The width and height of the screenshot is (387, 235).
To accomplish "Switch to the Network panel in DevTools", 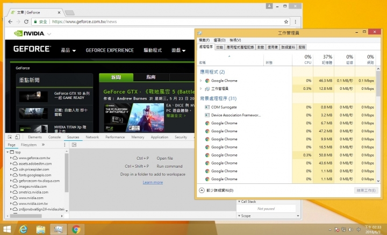I will (x=92, y=137).
